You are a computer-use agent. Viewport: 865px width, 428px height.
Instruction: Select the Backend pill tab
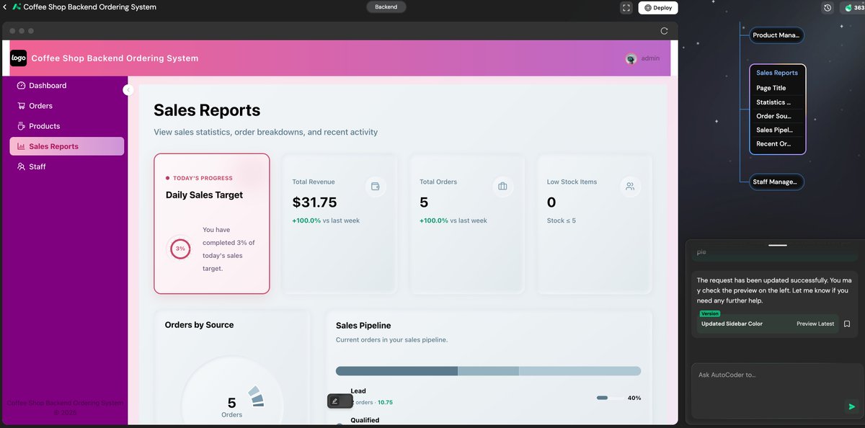[x=386, y=7]
